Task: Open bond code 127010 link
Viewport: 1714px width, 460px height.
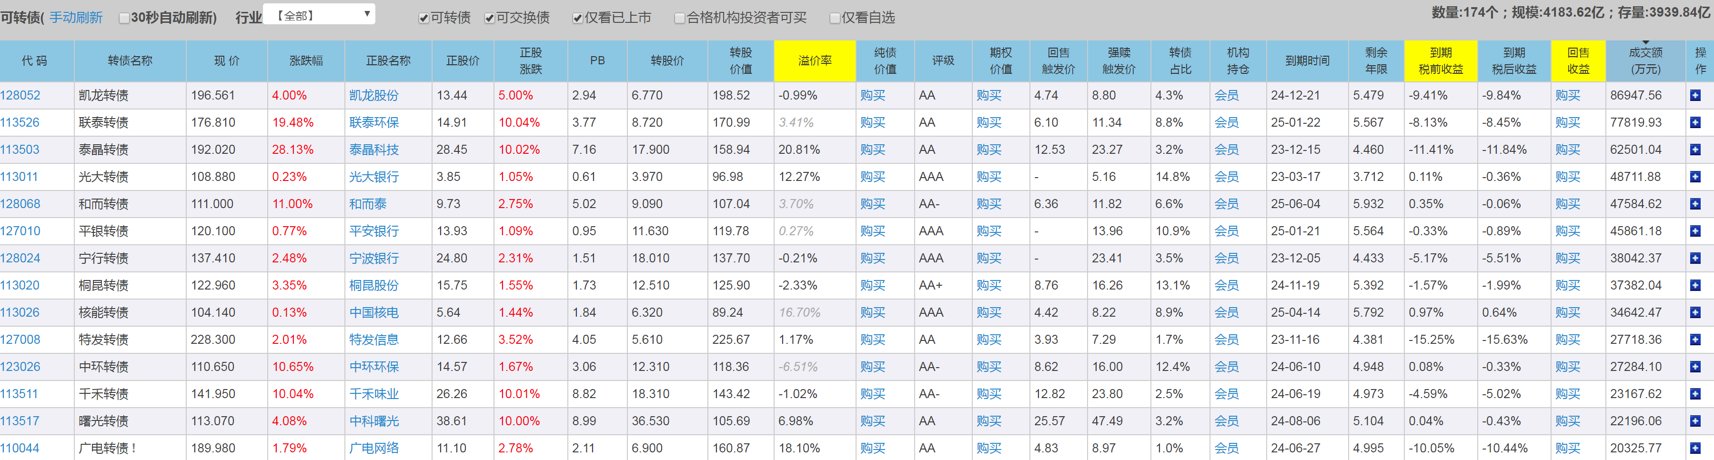Action: pyautogui.click(x=20, y=231)
